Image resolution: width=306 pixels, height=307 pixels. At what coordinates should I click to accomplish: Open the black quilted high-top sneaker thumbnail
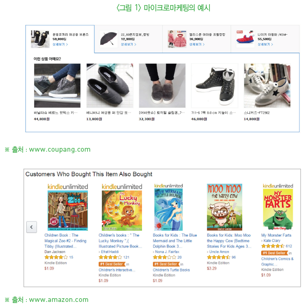click(215, 86)
